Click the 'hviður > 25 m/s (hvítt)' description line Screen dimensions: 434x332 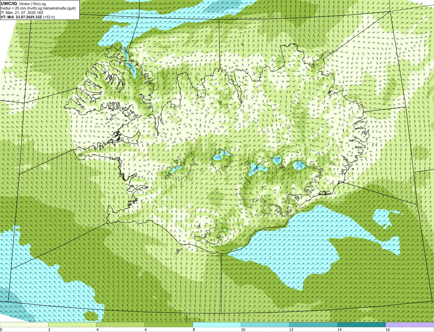click(x=38, y=8)
